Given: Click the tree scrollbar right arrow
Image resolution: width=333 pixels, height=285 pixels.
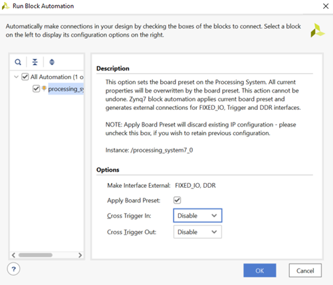Looking at the screenshot, I should coord(80,255).
